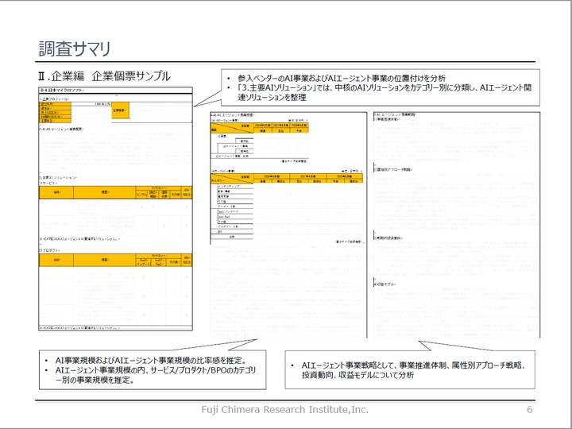Click the Fuji Chimera Research Institute,Inc. footer
This screenshot has height=429, width=572.
[x=285, y=410]
